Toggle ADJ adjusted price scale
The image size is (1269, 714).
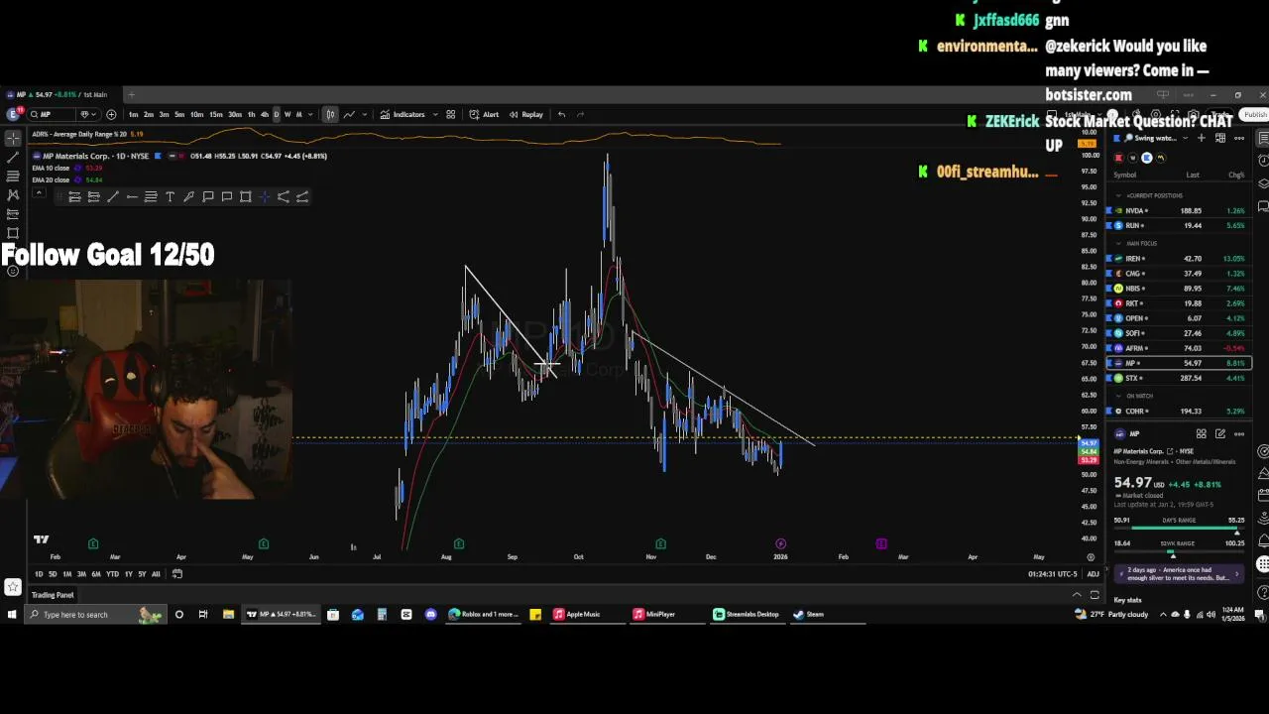click(x=1093, y=574)
